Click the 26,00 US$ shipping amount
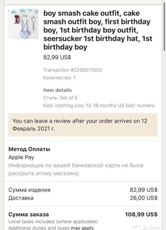Viewport: 166px width, 230px height. tap(144, 198)
